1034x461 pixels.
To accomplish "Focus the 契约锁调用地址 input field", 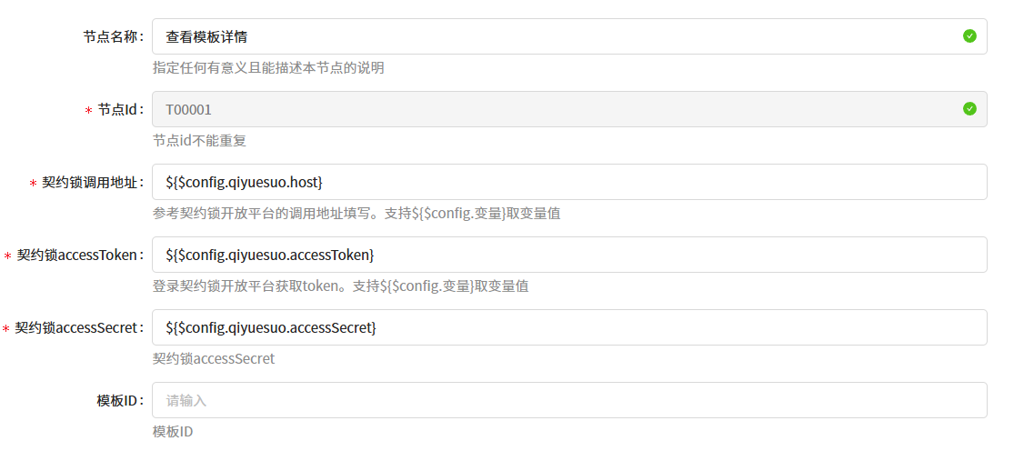I will point(568,182).
